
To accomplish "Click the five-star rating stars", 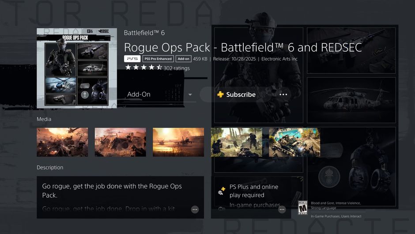I will (143, 68).
